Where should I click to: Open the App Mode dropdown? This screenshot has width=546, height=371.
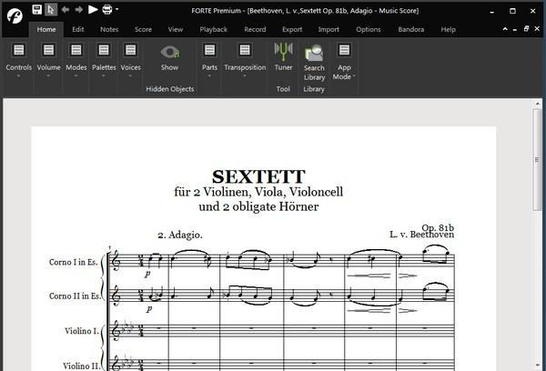tap(344, 60)
